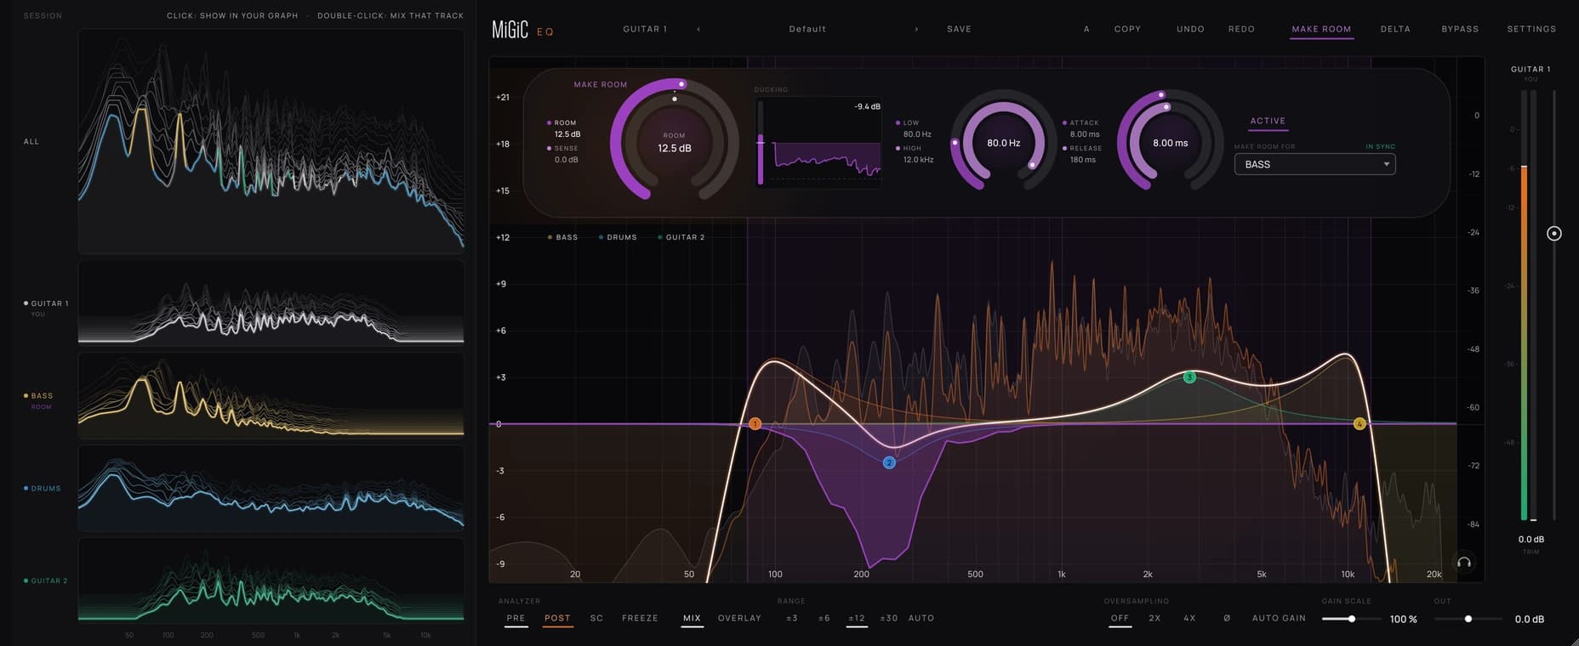This screenshot has width=1579, height=646.
Task: Open the SETTINGS menu
Action: (x=1531, y=29)
